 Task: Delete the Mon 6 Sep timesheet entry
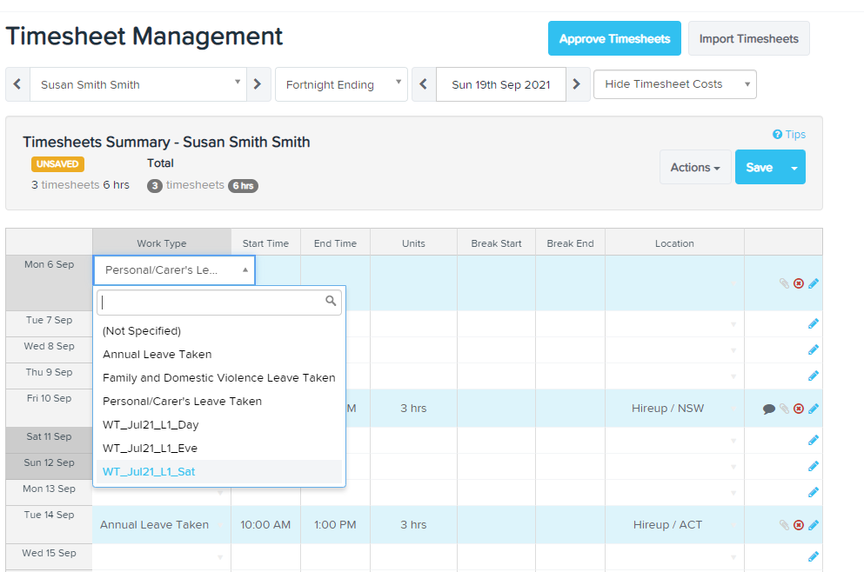[799, 283]
